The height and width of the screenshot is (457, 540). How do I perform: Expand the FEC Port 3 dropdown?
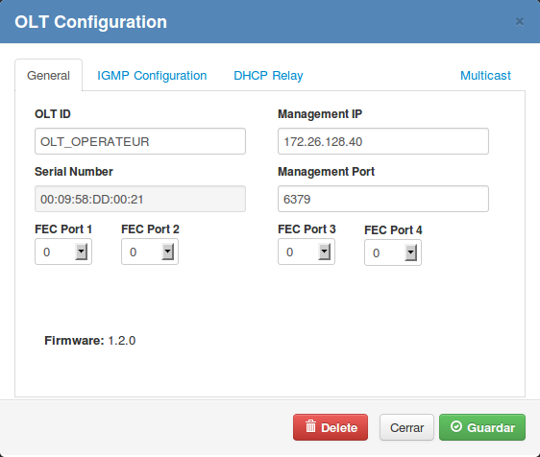pyautogui.click(x=325, y=252)
